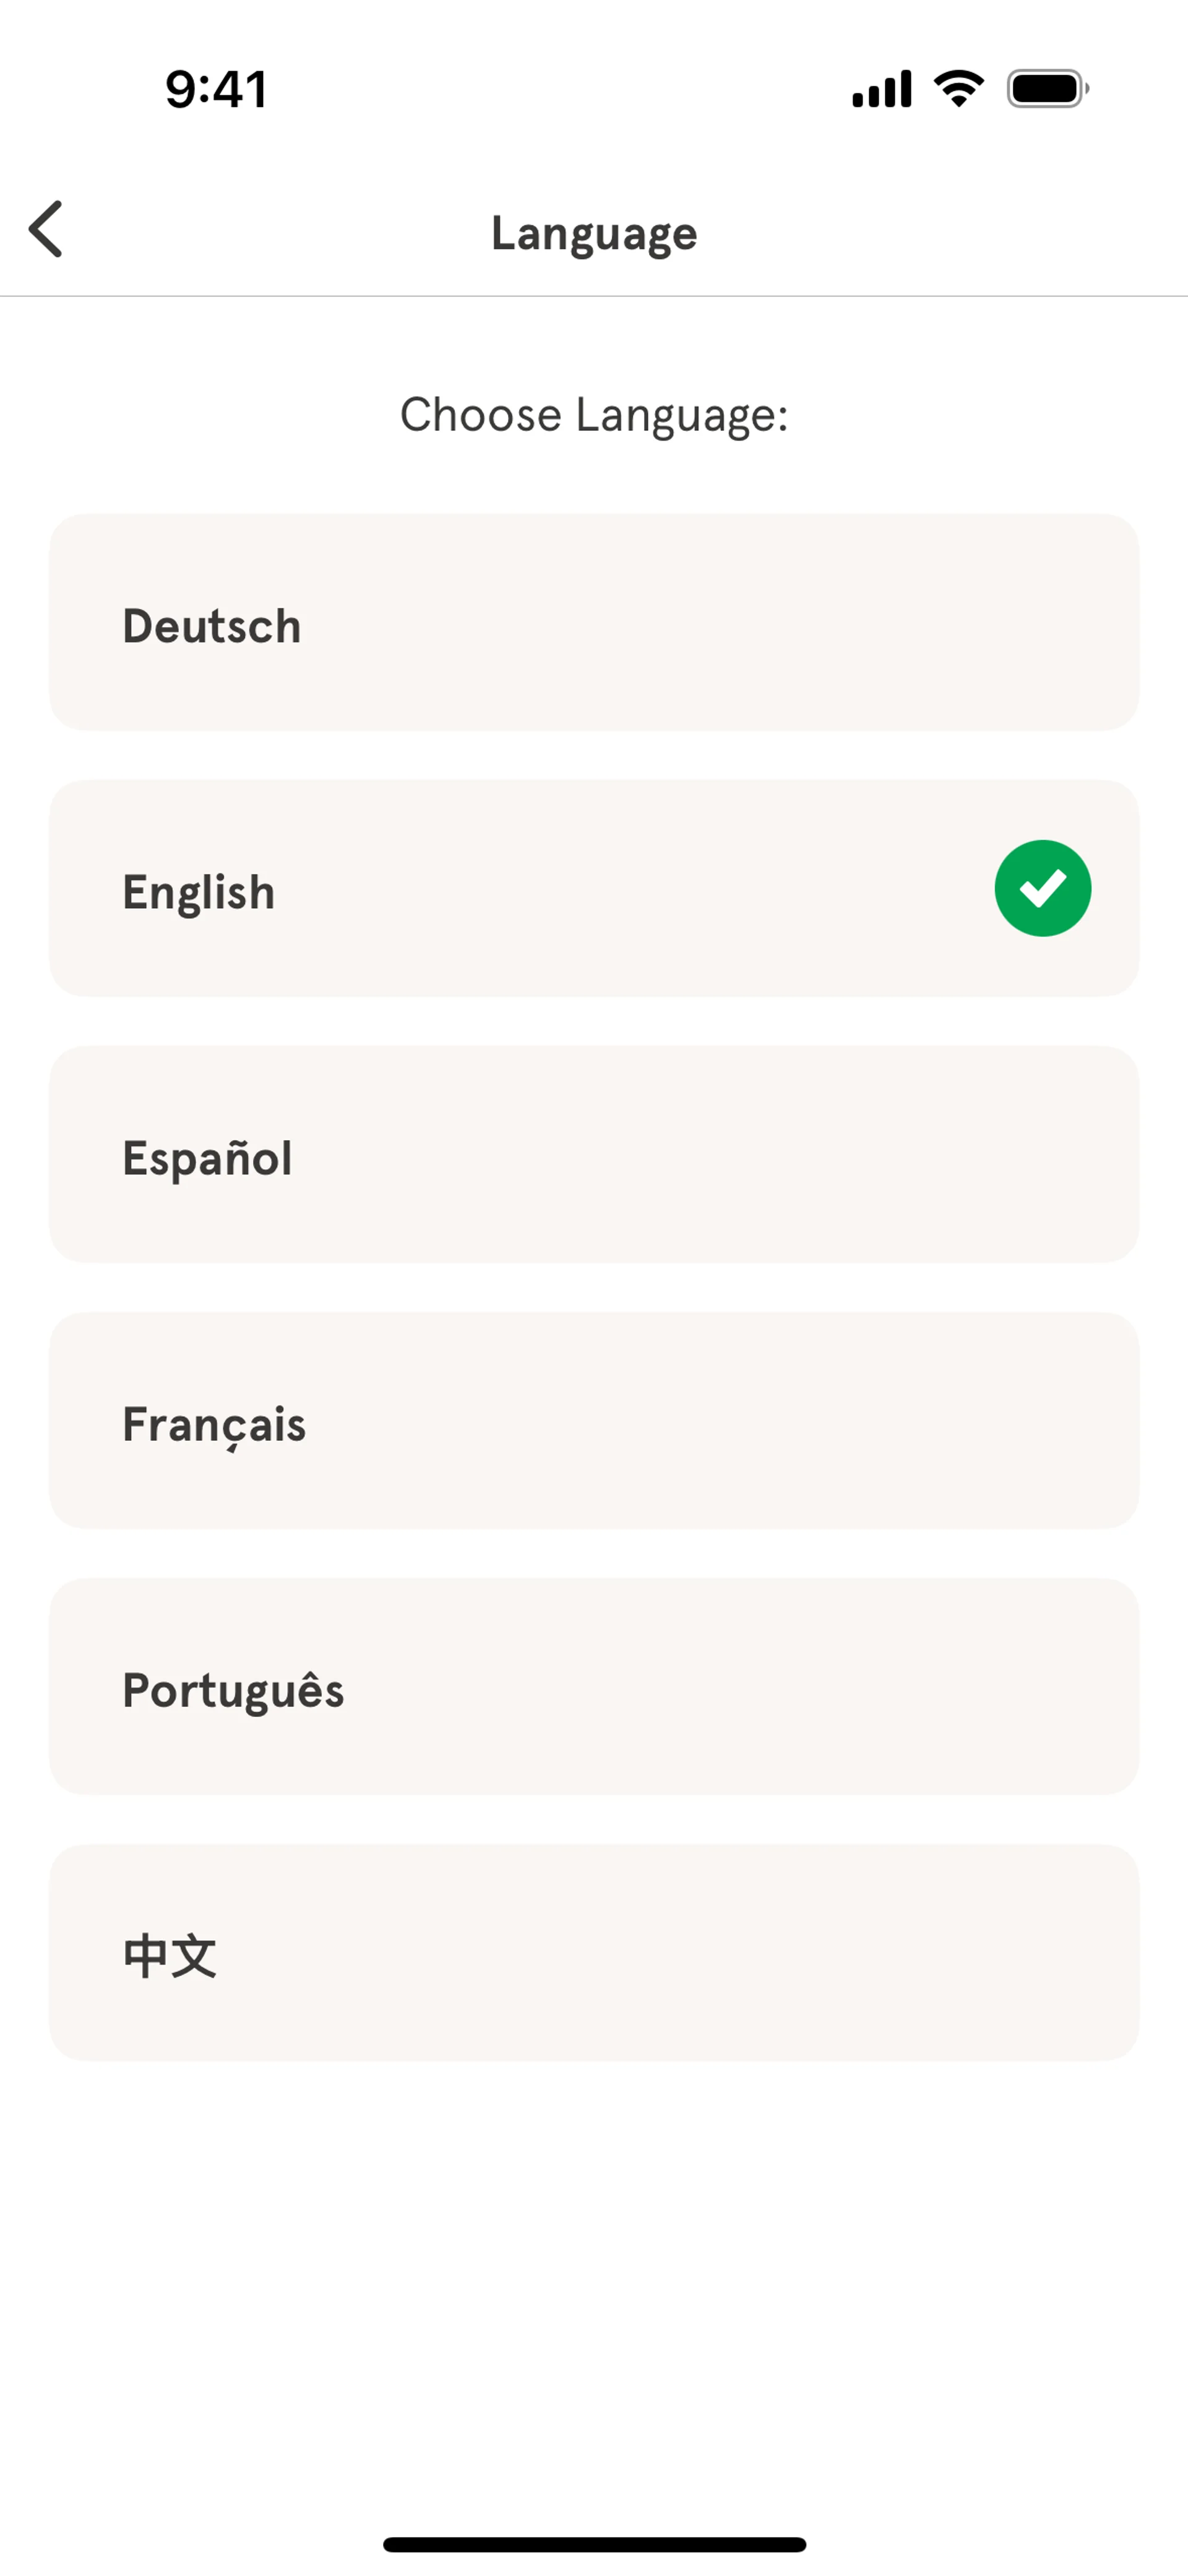Switch language to Español
This screenshot has width=1188, height=2576.
click(x=594, y=1154)
